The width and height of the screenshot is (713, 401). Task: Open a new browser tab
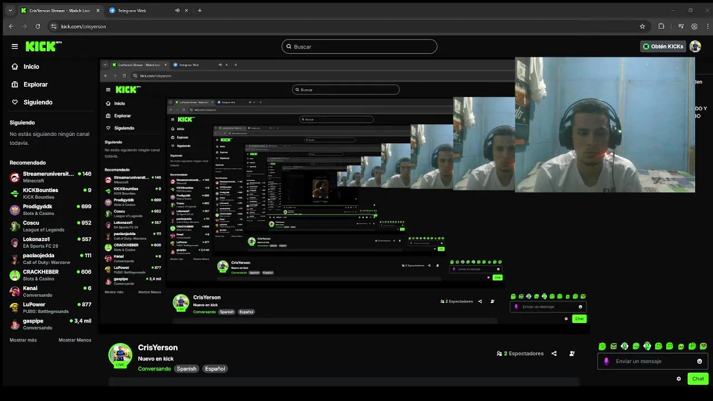coord(199,11)
